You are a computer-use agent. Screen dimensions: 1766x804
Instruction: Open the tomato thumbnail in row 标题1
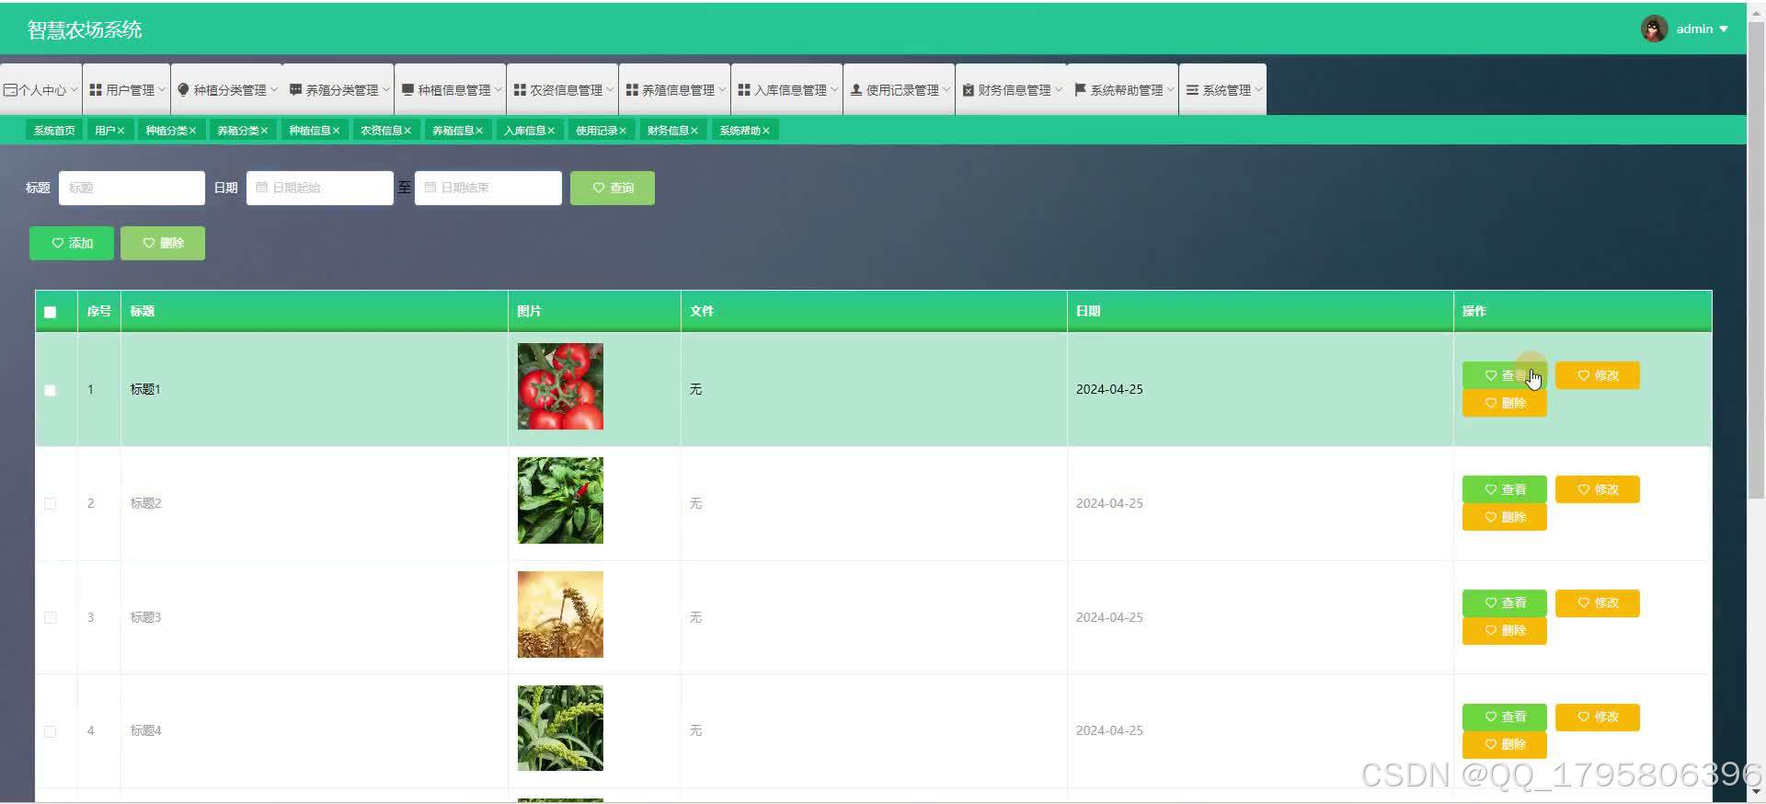coord(560,386)
